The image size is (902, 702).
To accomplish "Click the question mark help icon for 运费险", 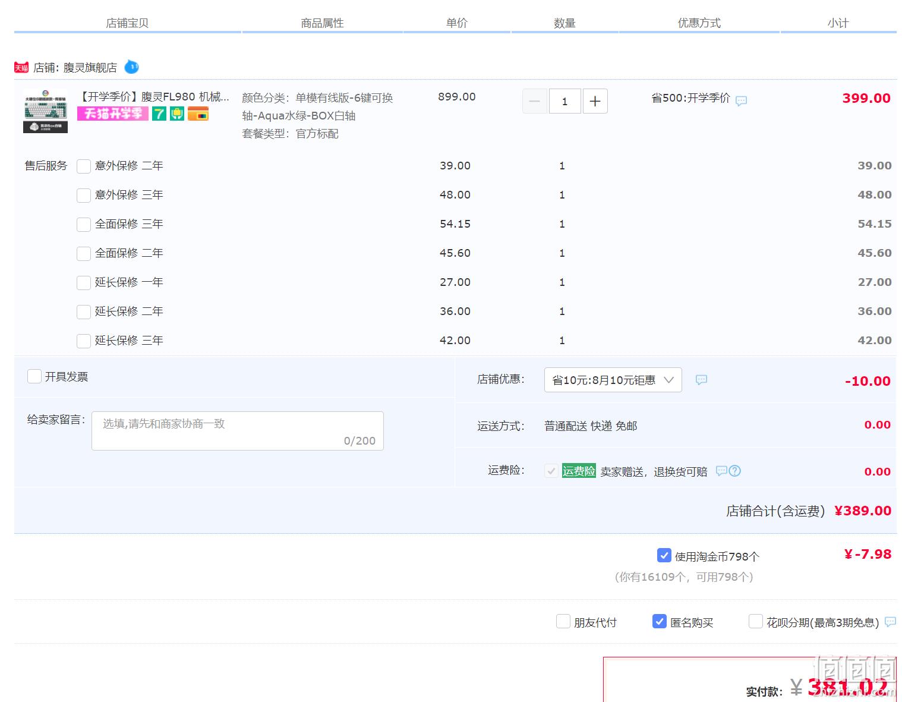I will (x=735, y=471).
